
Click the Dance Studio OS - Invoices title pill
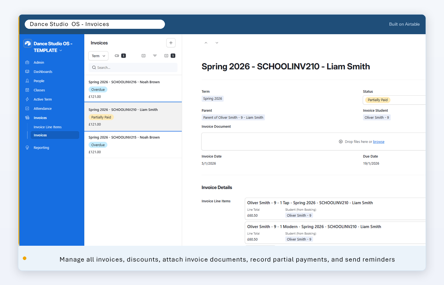pos(95,24)
